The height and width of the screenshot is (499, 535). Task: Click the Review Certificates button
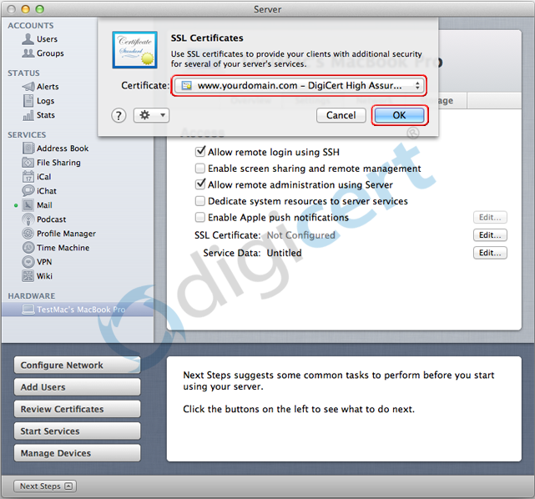[x=77, y=410]
